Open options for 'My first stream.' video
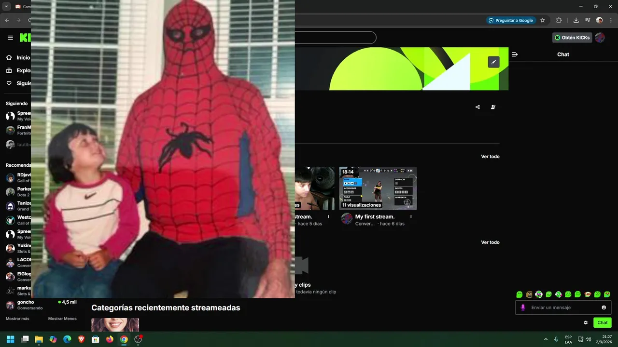The height and width of the screenshot is (347, 618). tap(411, 217)
